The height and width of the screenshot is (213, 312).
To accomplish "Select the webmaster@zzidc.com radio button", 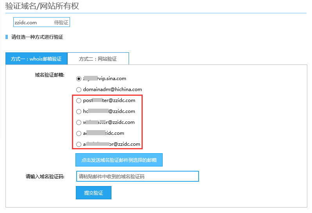I will [x=79, y=122].
